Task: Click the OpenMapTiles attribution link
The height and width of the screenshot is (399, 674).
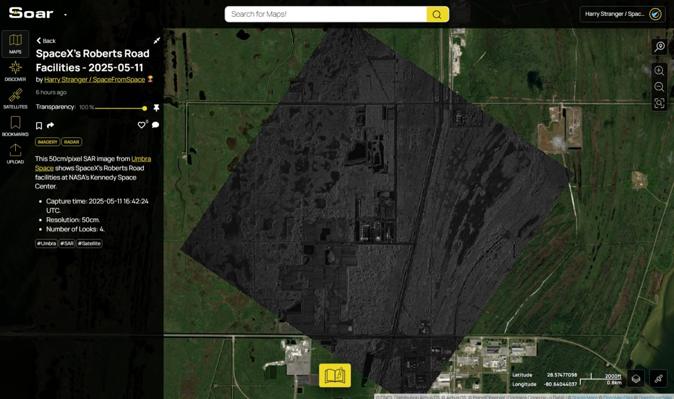Action: pos(618,397)
